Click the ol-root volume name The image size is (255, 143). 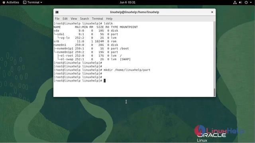point(67,56)
